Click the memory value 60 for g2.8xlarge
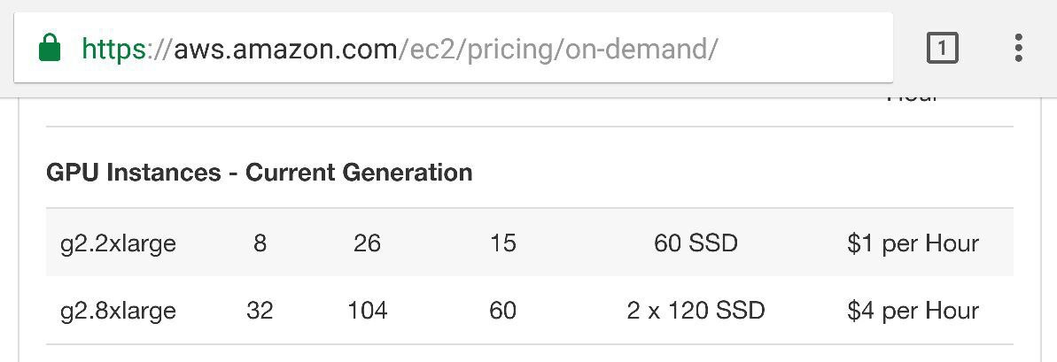Image resolution: width=1057 pixels, height=362 pixels. tap(503, 311)
